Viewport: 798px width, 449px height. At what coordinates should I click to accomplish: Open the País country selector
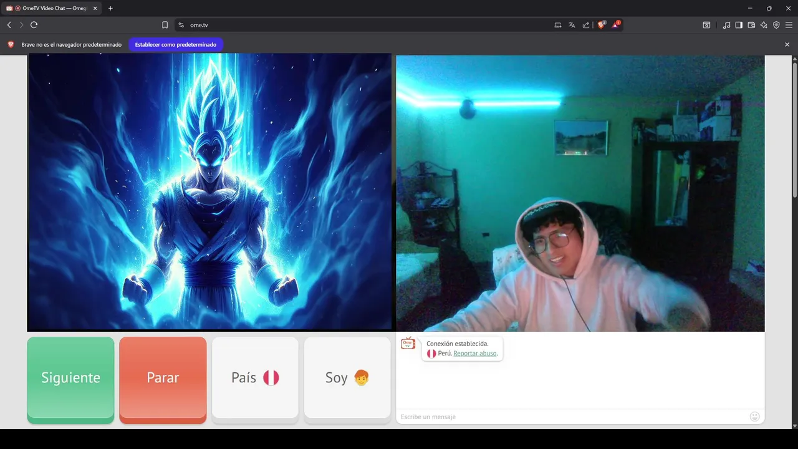(255, 378)
